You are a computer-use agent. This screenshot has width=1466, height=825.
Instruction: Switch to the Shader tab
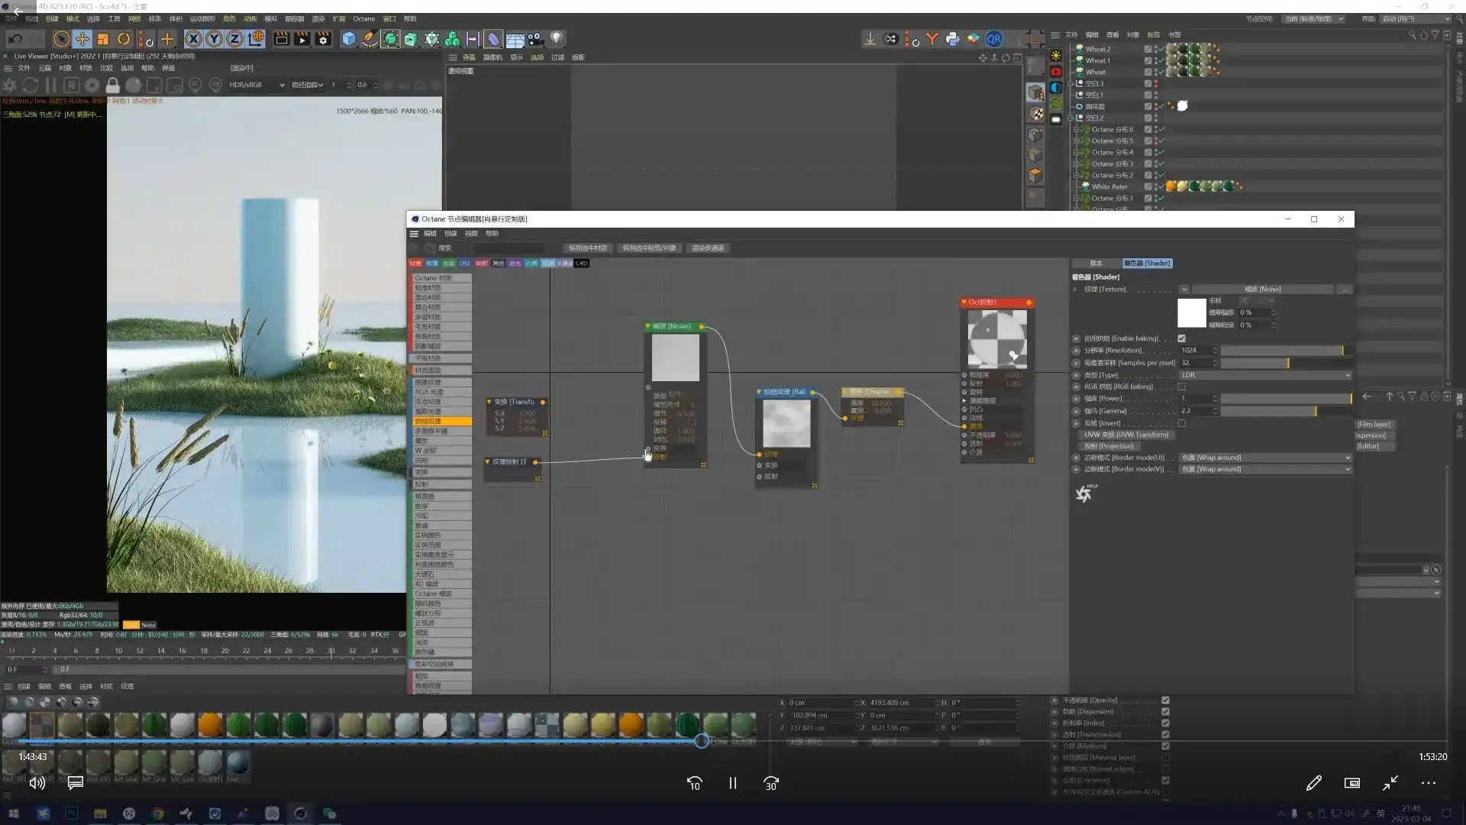click(x=1147, y=263)
